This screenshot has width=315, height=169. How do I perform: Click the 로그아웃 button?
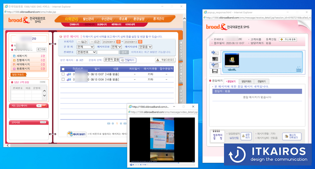41,49
